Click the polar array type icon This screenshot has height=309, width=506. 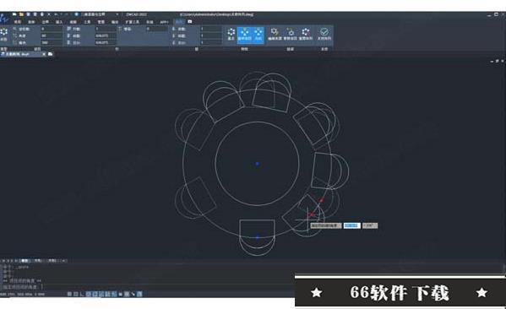[x=4, y=35]
